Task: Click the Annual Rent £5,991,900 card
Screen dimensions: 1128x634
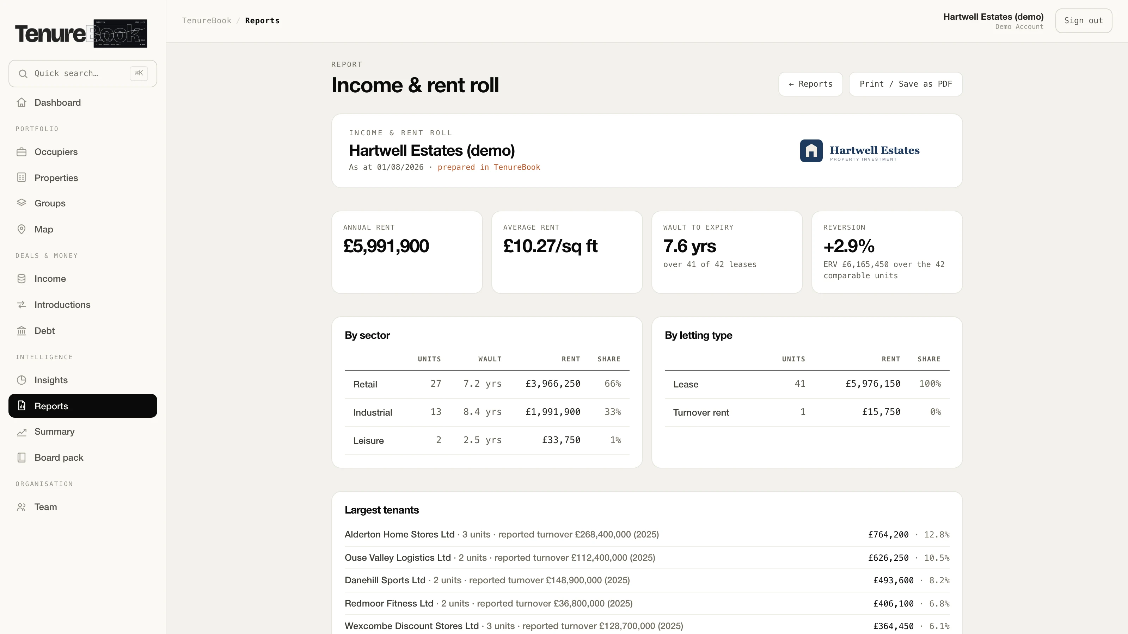Action: point(407,252)
